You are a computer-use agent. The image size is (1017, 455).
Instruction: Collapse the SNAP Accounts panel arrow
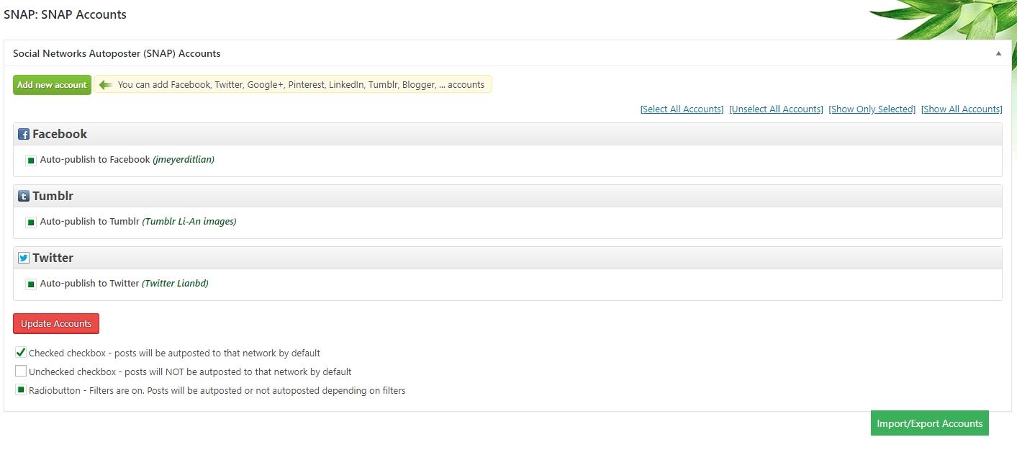[998, 53]
